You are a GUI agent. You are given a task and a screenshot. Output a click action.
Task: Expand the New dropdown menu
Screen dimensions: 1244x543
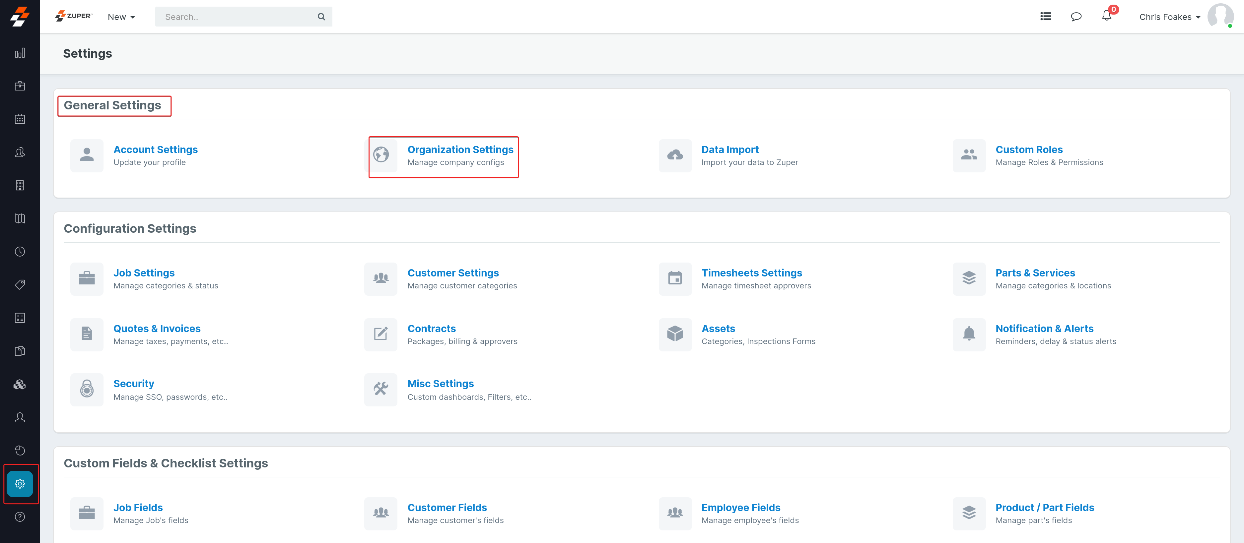(121, 17)
